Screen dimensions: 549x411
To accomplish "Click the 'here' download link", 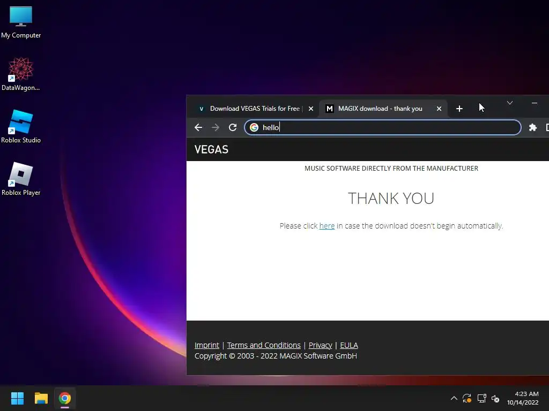I will point(327,226).
